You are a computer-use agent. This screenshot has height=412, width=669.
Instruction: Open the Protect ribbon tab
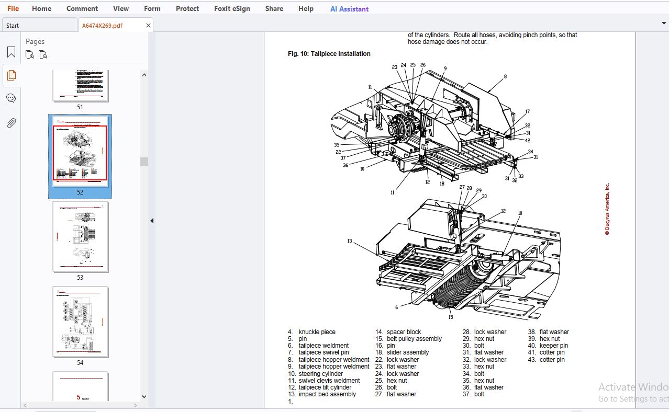click(x=187, y=8)
